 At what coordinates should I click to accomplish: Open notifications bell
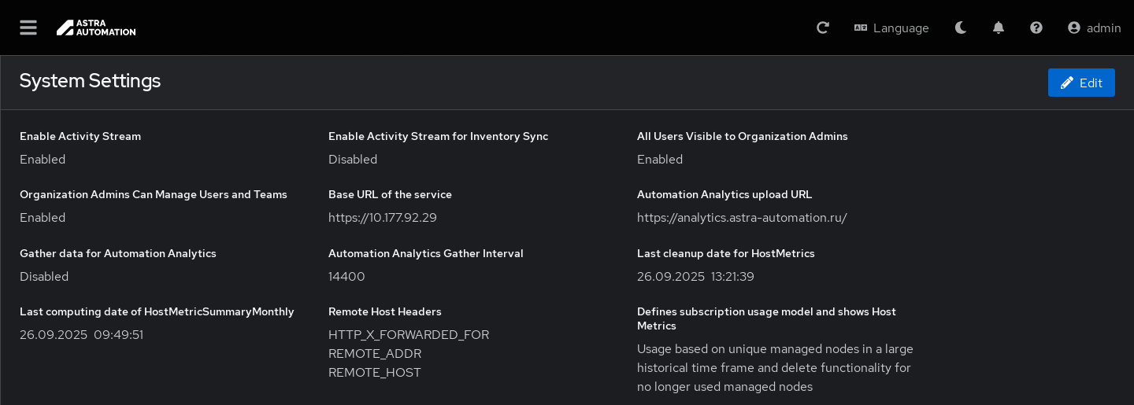click(999, 28)
